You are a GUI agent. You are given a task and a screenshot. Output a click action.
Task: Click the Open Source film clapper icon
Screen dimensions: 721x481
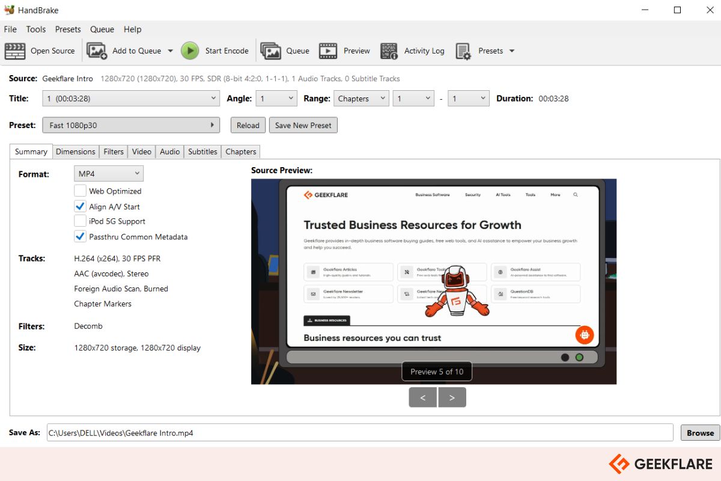pyautogui.click(x=15, y=51)
